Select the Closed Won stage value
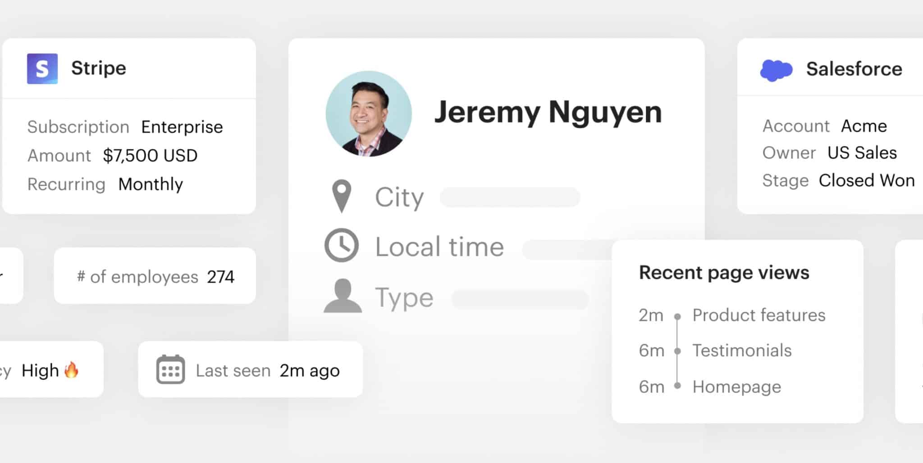Screen dimensions: 923x463 (867, 180)
